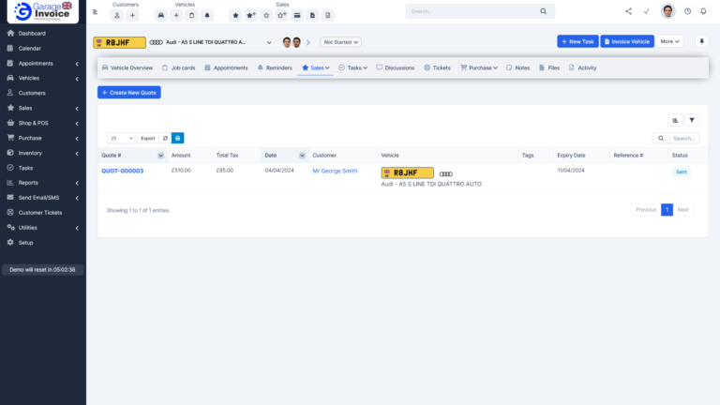Collapse the sidebar with the hamburger icon
Viewport: 720px width, 405px height.
(96, 11)
